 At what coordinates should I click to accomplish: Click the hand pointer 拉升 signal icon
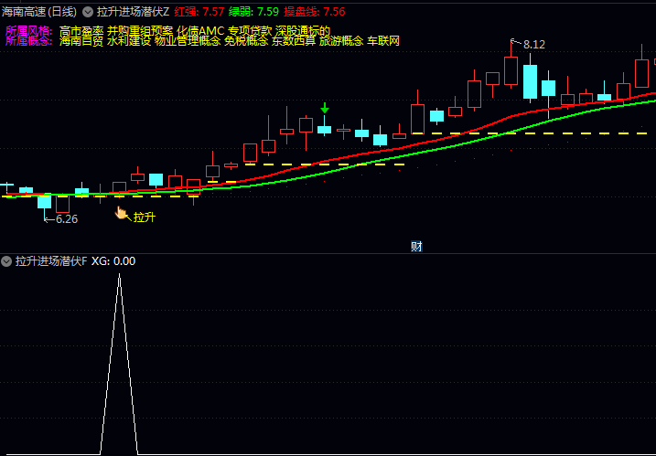pos(122,213)
